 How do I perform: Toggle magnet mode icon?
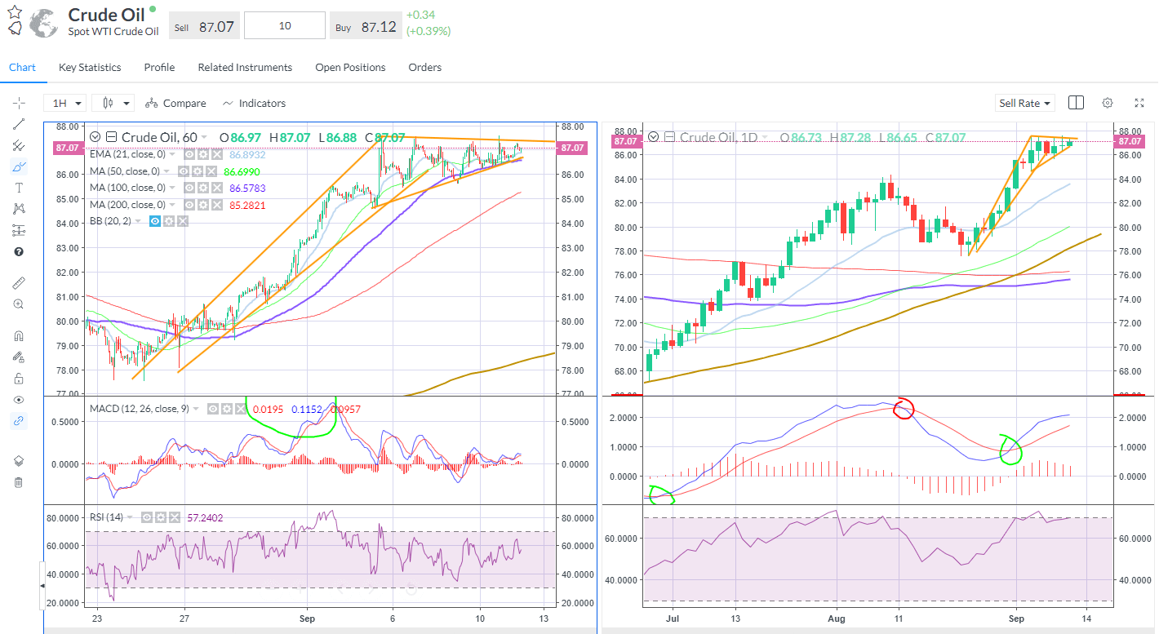click(x=19, y=335)
